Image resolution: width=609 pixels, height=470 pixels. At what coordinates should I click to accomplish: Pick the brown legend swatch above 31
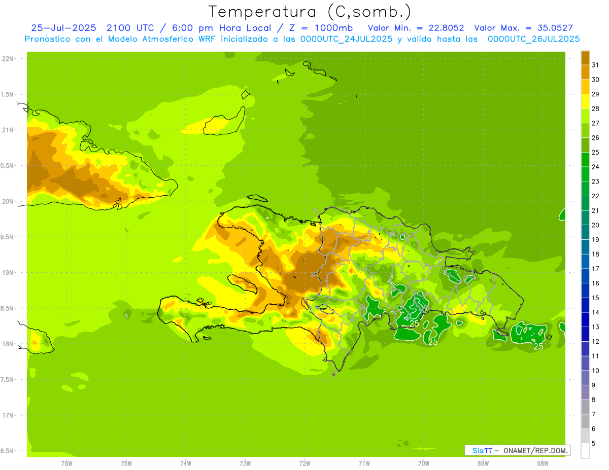coord(586,58)
